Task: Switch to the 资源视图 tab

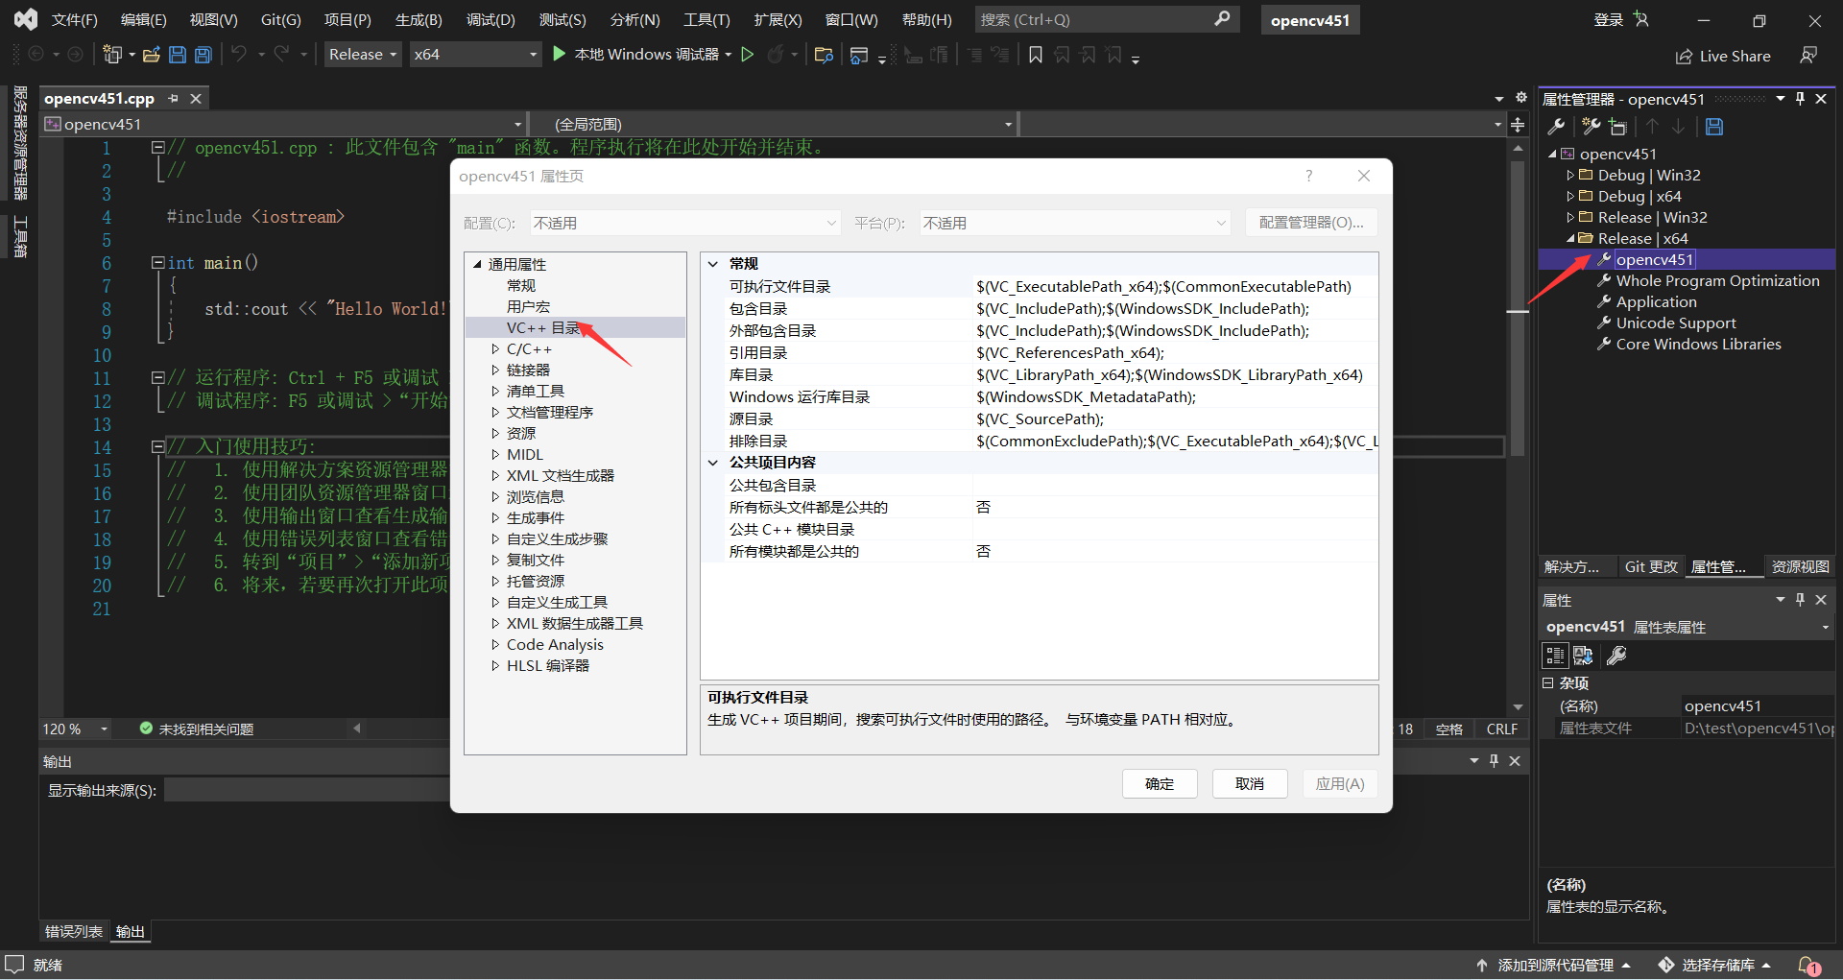Action: tap(1800, 567)
